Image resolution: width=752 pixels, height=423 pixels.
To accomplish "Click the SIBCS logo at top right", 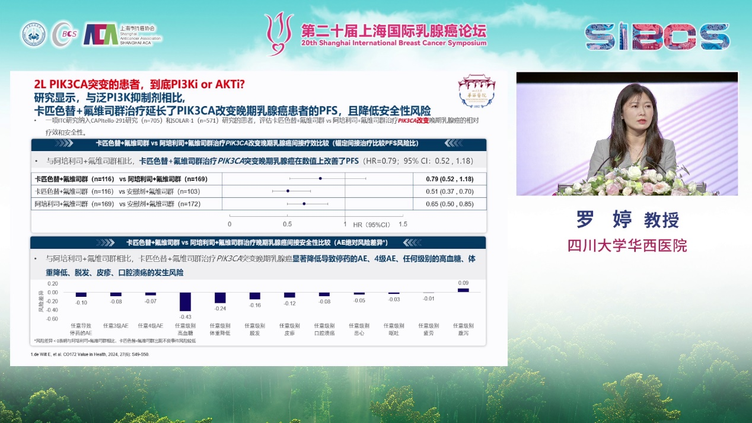I will click(657, 37).
